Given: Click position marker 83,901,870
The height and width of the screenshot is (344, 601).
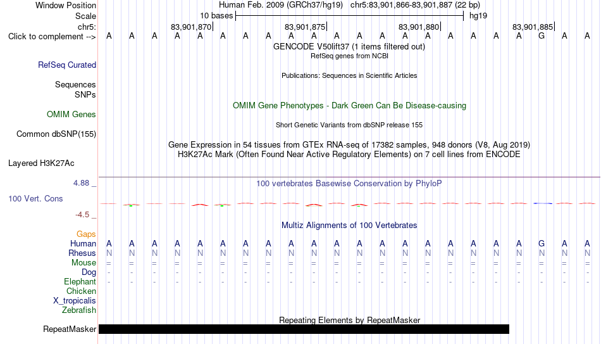Looking at the screenshot, I should pos(192,27).
